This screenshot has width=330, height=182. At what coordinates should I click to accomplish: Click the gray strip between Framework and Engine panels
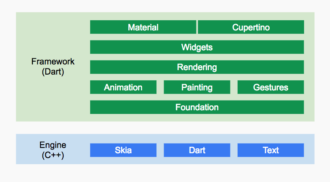(x=165, y=128)
